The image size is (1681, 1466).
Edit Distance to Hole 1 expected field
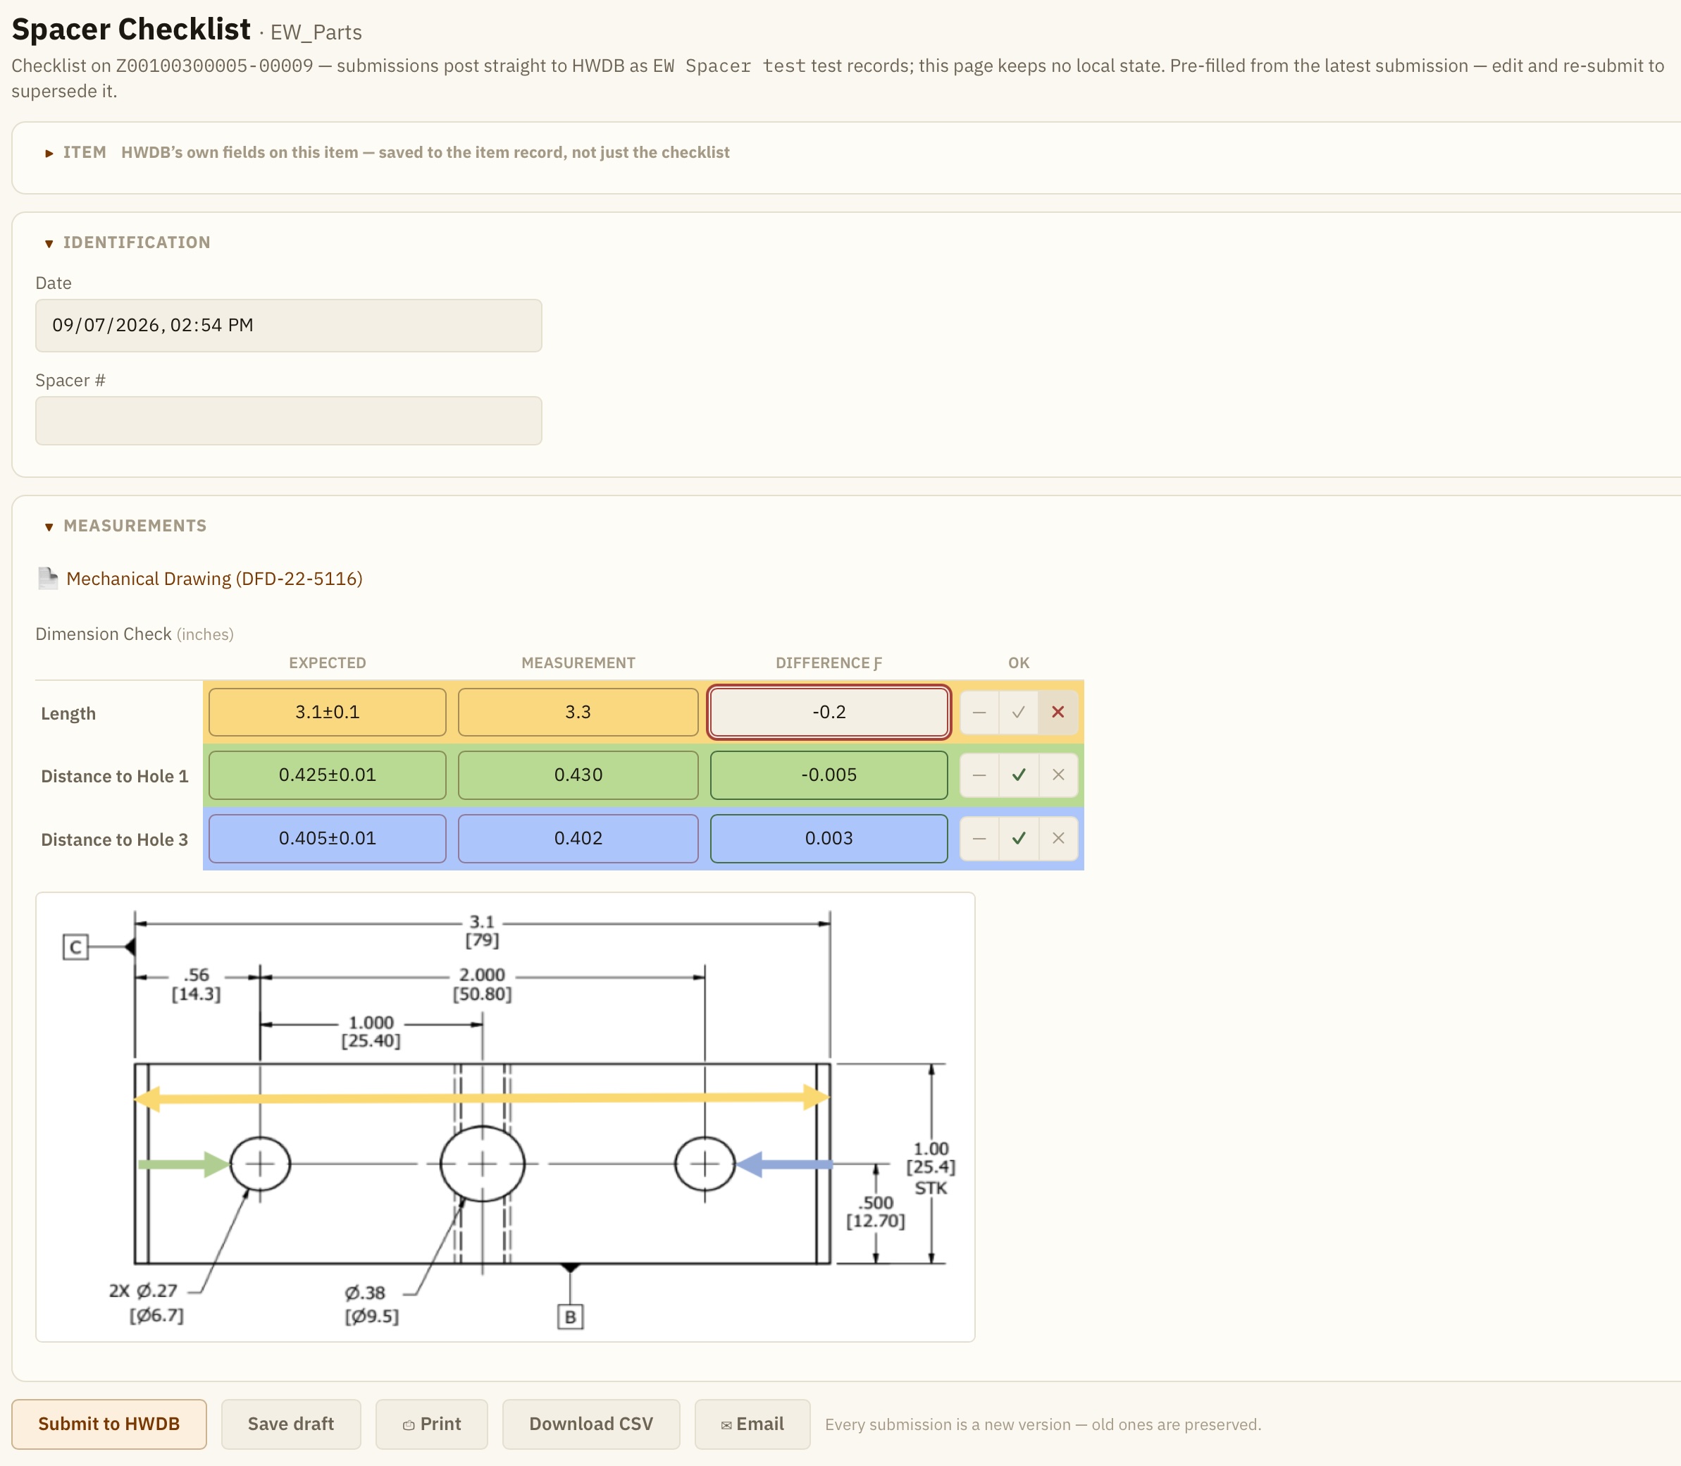[327, 775]
